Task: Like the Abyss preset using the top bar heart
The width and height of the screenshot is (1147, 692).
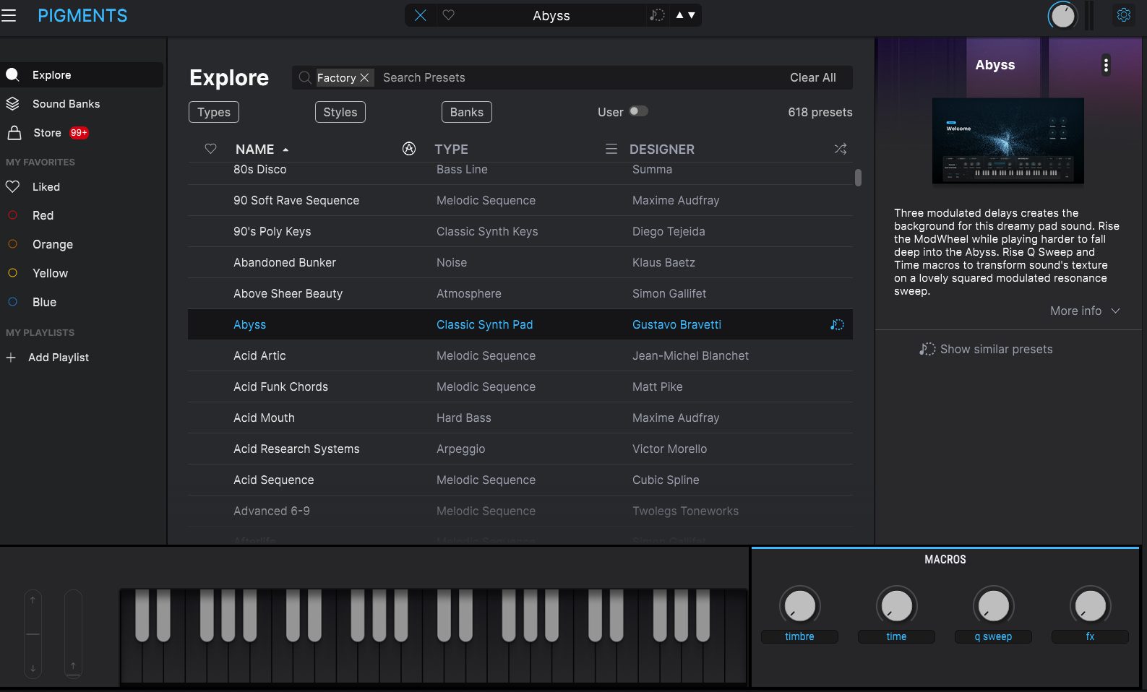Action: pyautogui.click(x=448, y=15)
